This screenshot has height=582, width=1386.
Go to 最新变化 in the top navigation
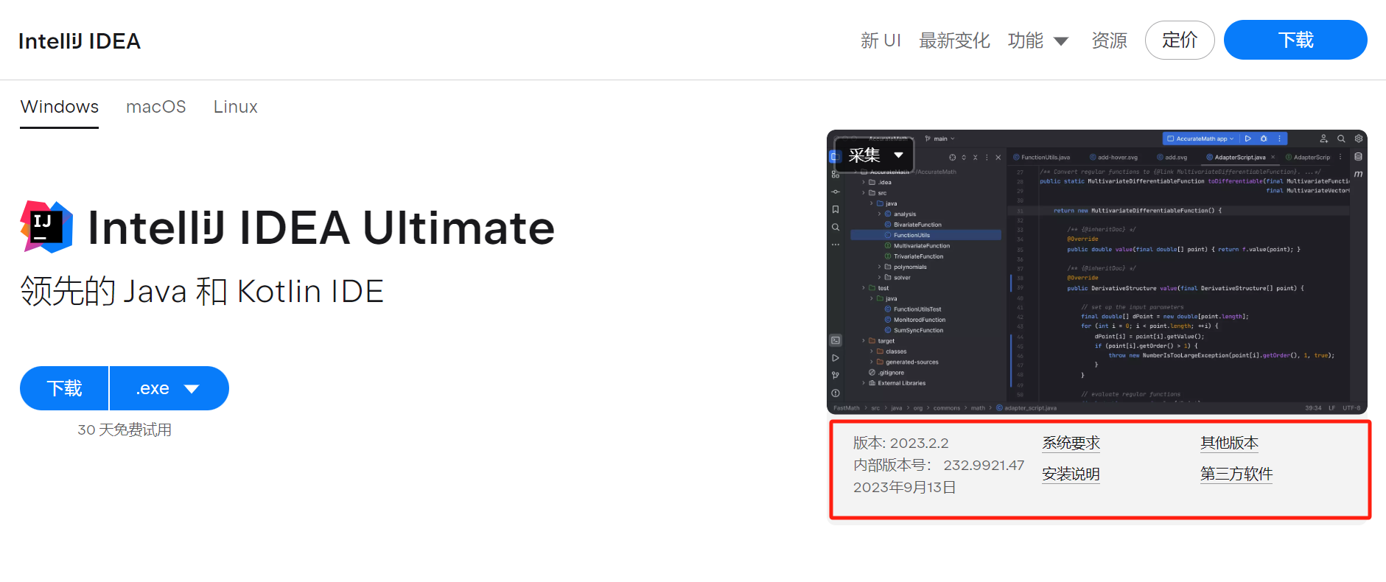point(954,41)
